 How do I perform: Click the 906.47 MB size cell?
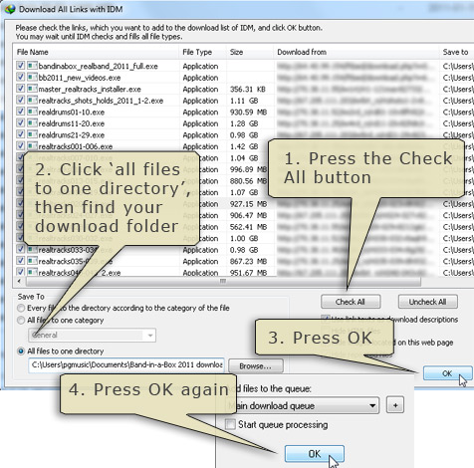248,215
